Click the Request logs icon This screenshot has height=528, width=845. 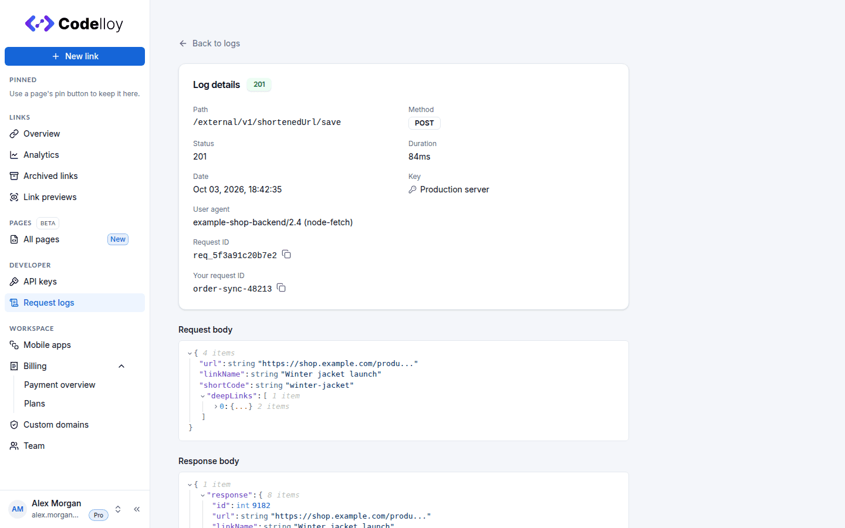tap(14, 303)
